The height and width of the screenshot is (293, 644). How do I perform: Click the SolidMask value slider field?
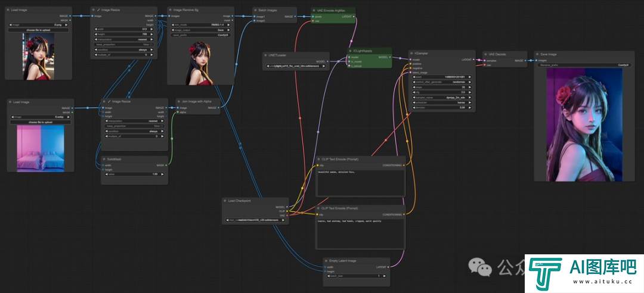click(134, 174)
